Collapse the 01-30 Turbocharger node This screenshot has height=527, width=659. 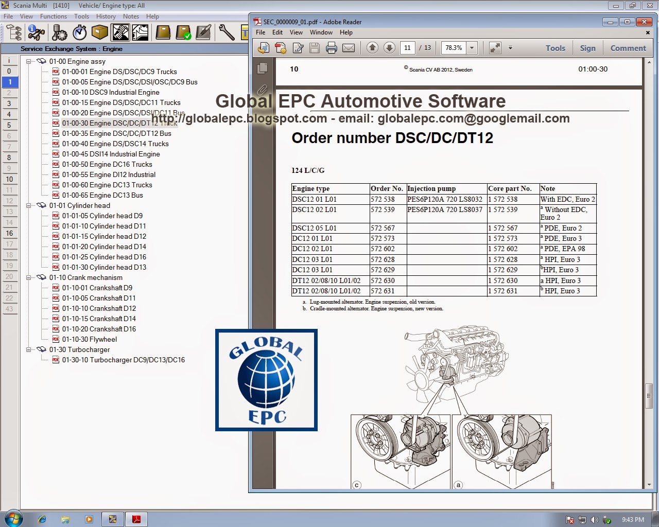pos(29,349)
